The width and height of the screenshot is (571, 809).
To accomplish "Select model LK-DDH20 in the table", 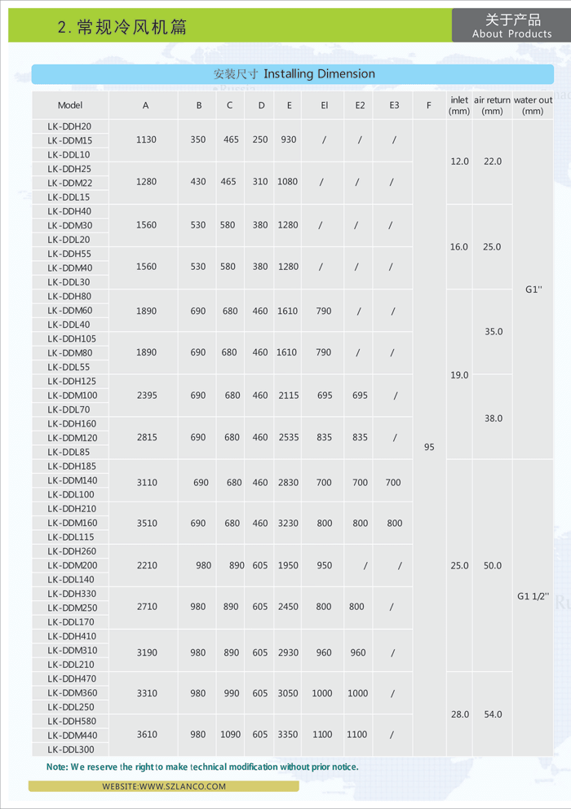I will click(x=69, y=126).
